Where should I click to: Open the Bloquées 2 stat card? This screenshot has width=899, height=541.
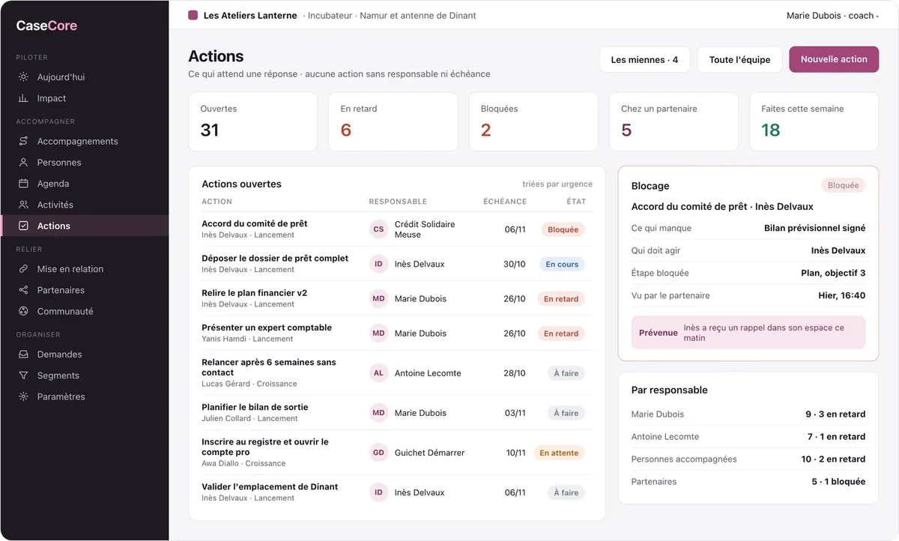(533, 121)
